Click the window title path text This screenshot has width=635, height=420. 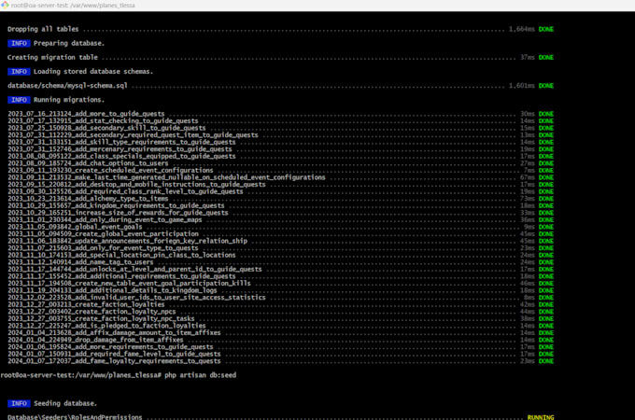point(73,6)
